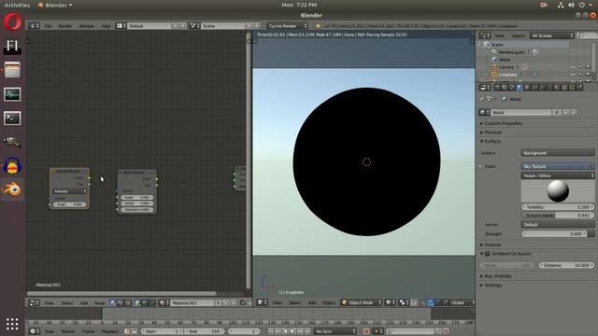Click the auto keyframe record button
The height and width of the screenshot is (336, 598).
pyautogui.click(x=366, y=331)
